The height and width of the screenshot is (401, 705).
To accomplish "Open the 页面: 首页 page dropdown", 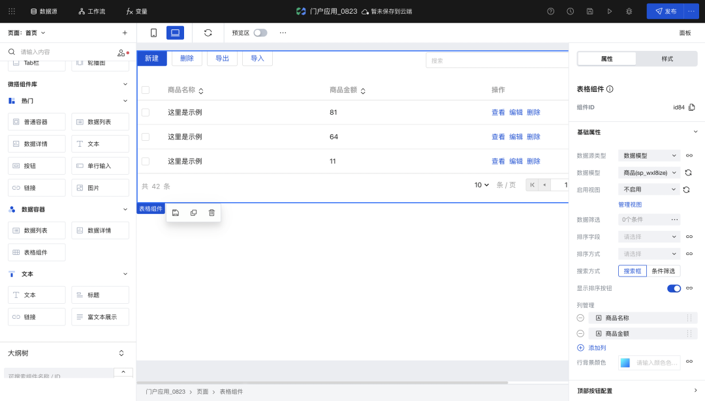I will click(x=27, y=33).
